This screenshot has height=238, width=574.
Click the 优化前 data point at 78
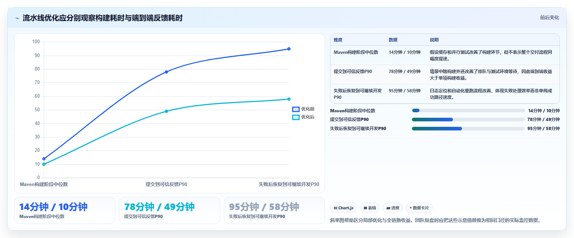pyautogui.click(x=166, y=72)
